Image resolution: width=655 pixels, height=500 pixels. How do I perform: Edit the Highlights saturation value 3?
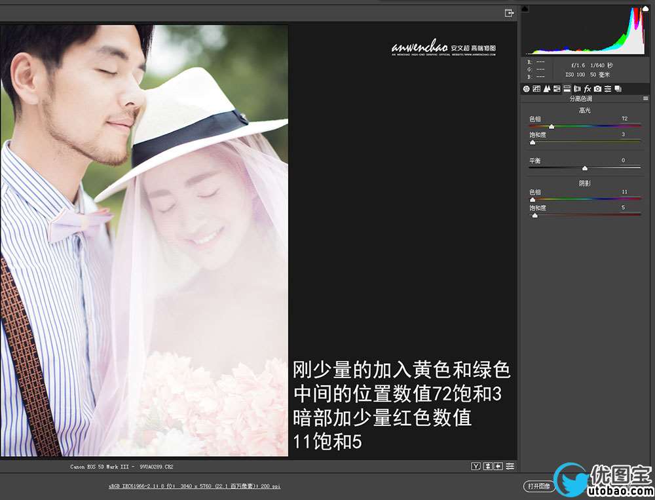tap(624, 134)
